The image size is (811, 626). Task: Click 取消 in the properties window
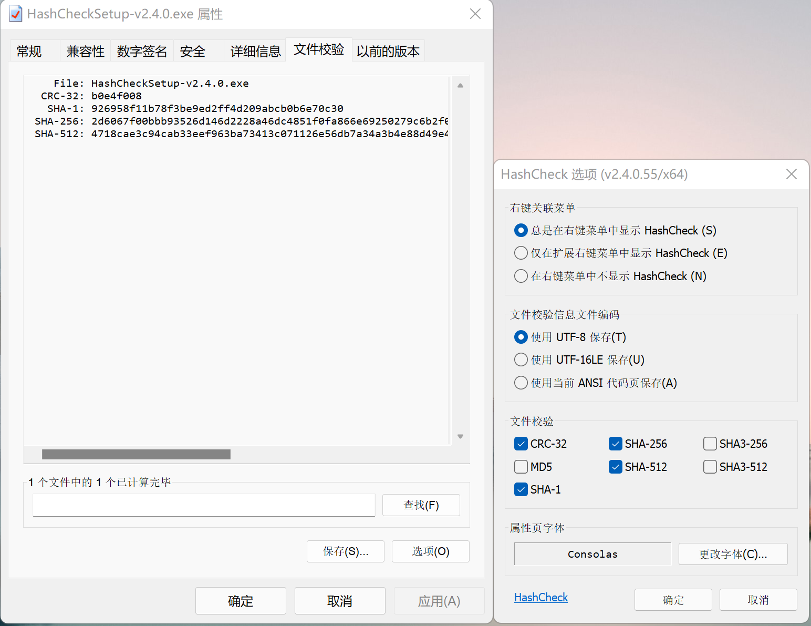click(x=340, y=601)
